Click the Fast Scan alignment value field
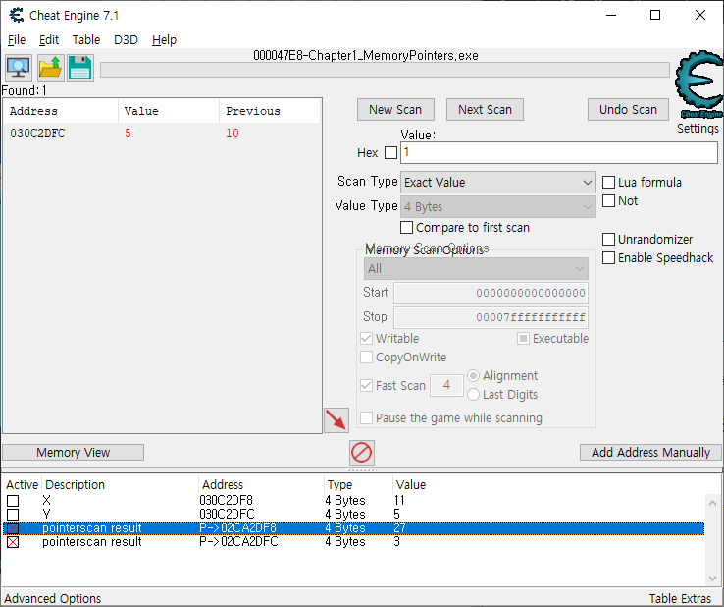This screenshot has height=607, width=724. tap(446, 385)
